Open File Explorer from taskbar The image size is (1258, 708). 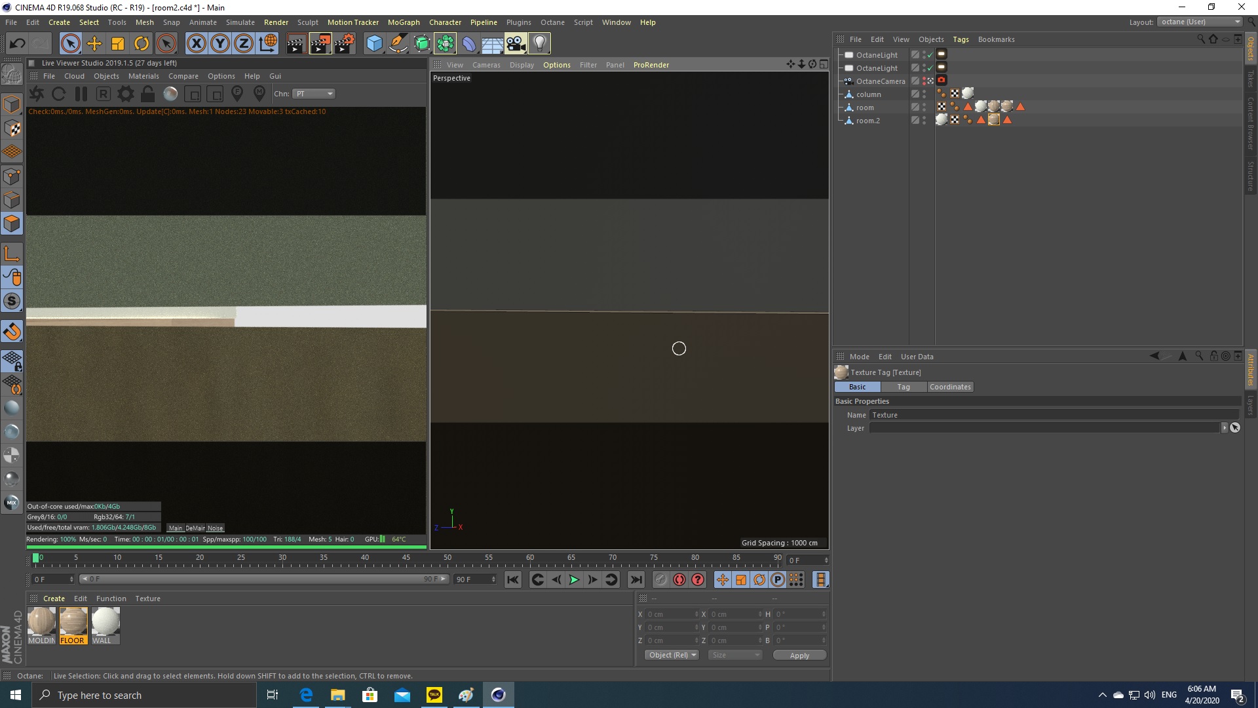(x=338, y=695)
